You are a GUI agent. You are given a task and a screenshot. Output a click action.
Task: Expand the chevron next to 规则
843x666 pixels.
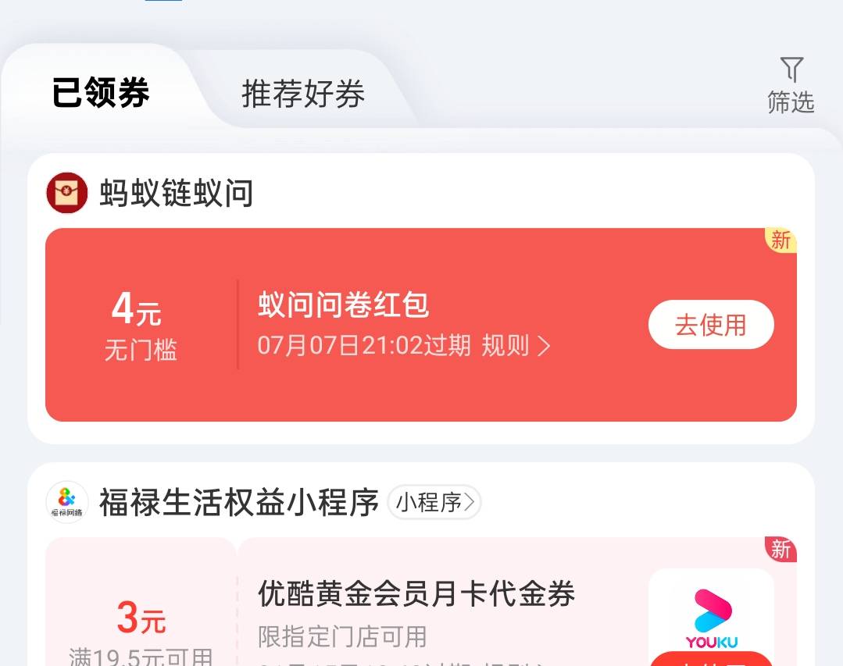(544, 346)
